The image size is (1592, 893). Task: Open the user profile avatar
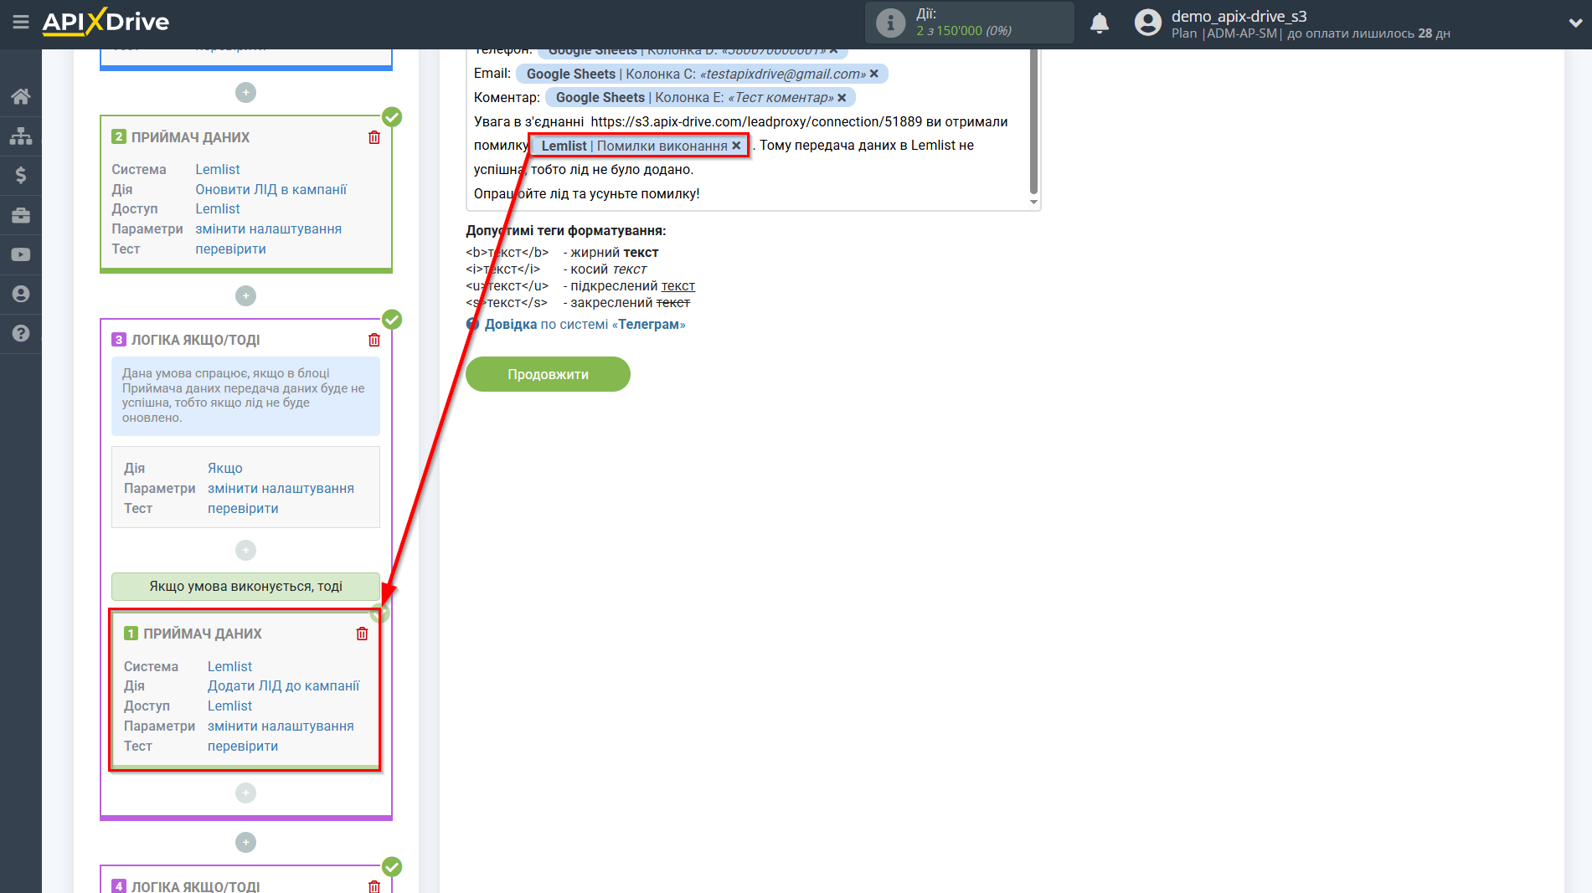pyautogui.click(x=1147, y=23)
